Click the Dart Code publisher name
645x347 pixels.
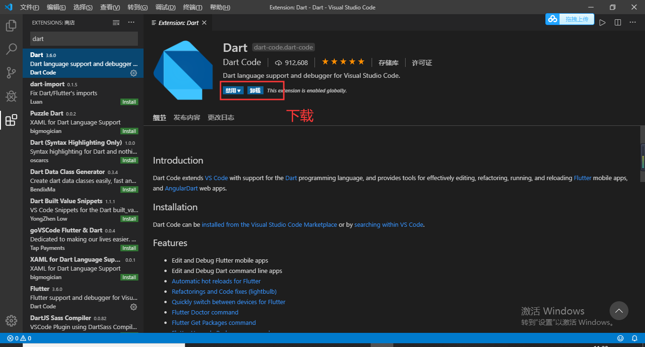pos(242,62)
